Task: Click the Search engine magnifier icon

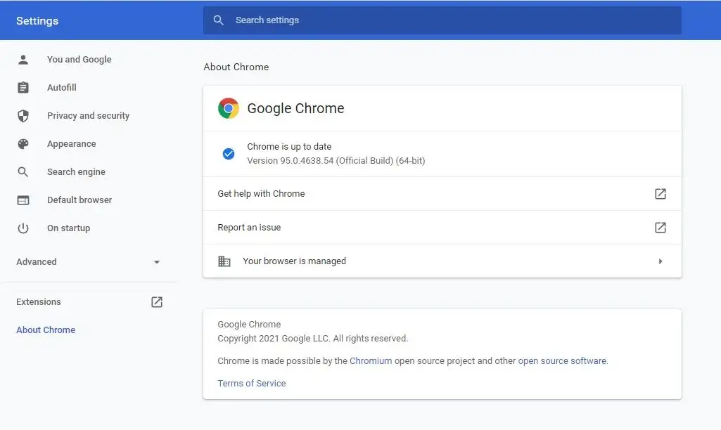Action: tap(23, 172)
